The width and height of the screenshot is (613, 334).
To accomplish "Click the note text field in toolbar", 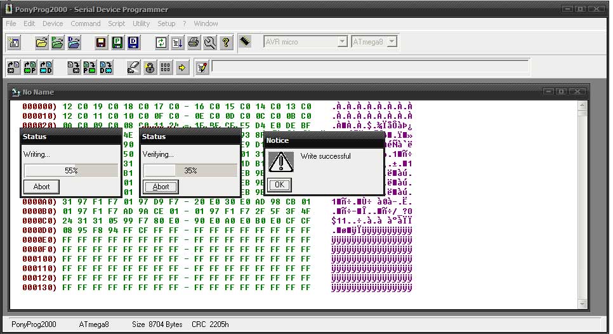I will [x=370, y=67].
